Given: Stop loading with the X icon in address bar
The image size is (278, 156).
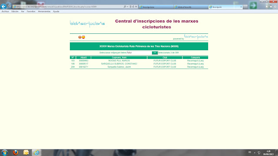Looking at the screenshot, I should (136, 7).
